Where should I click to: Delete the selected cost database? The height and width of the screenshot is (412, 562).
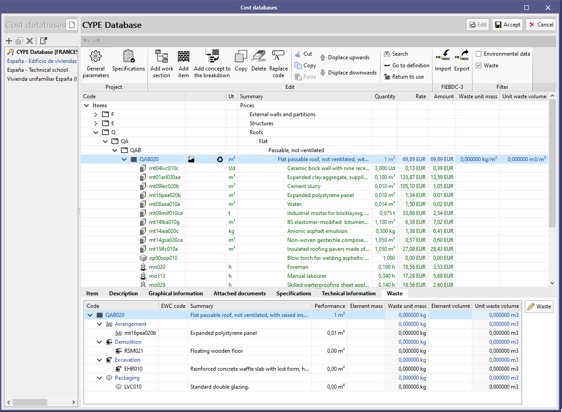point(30,41)
